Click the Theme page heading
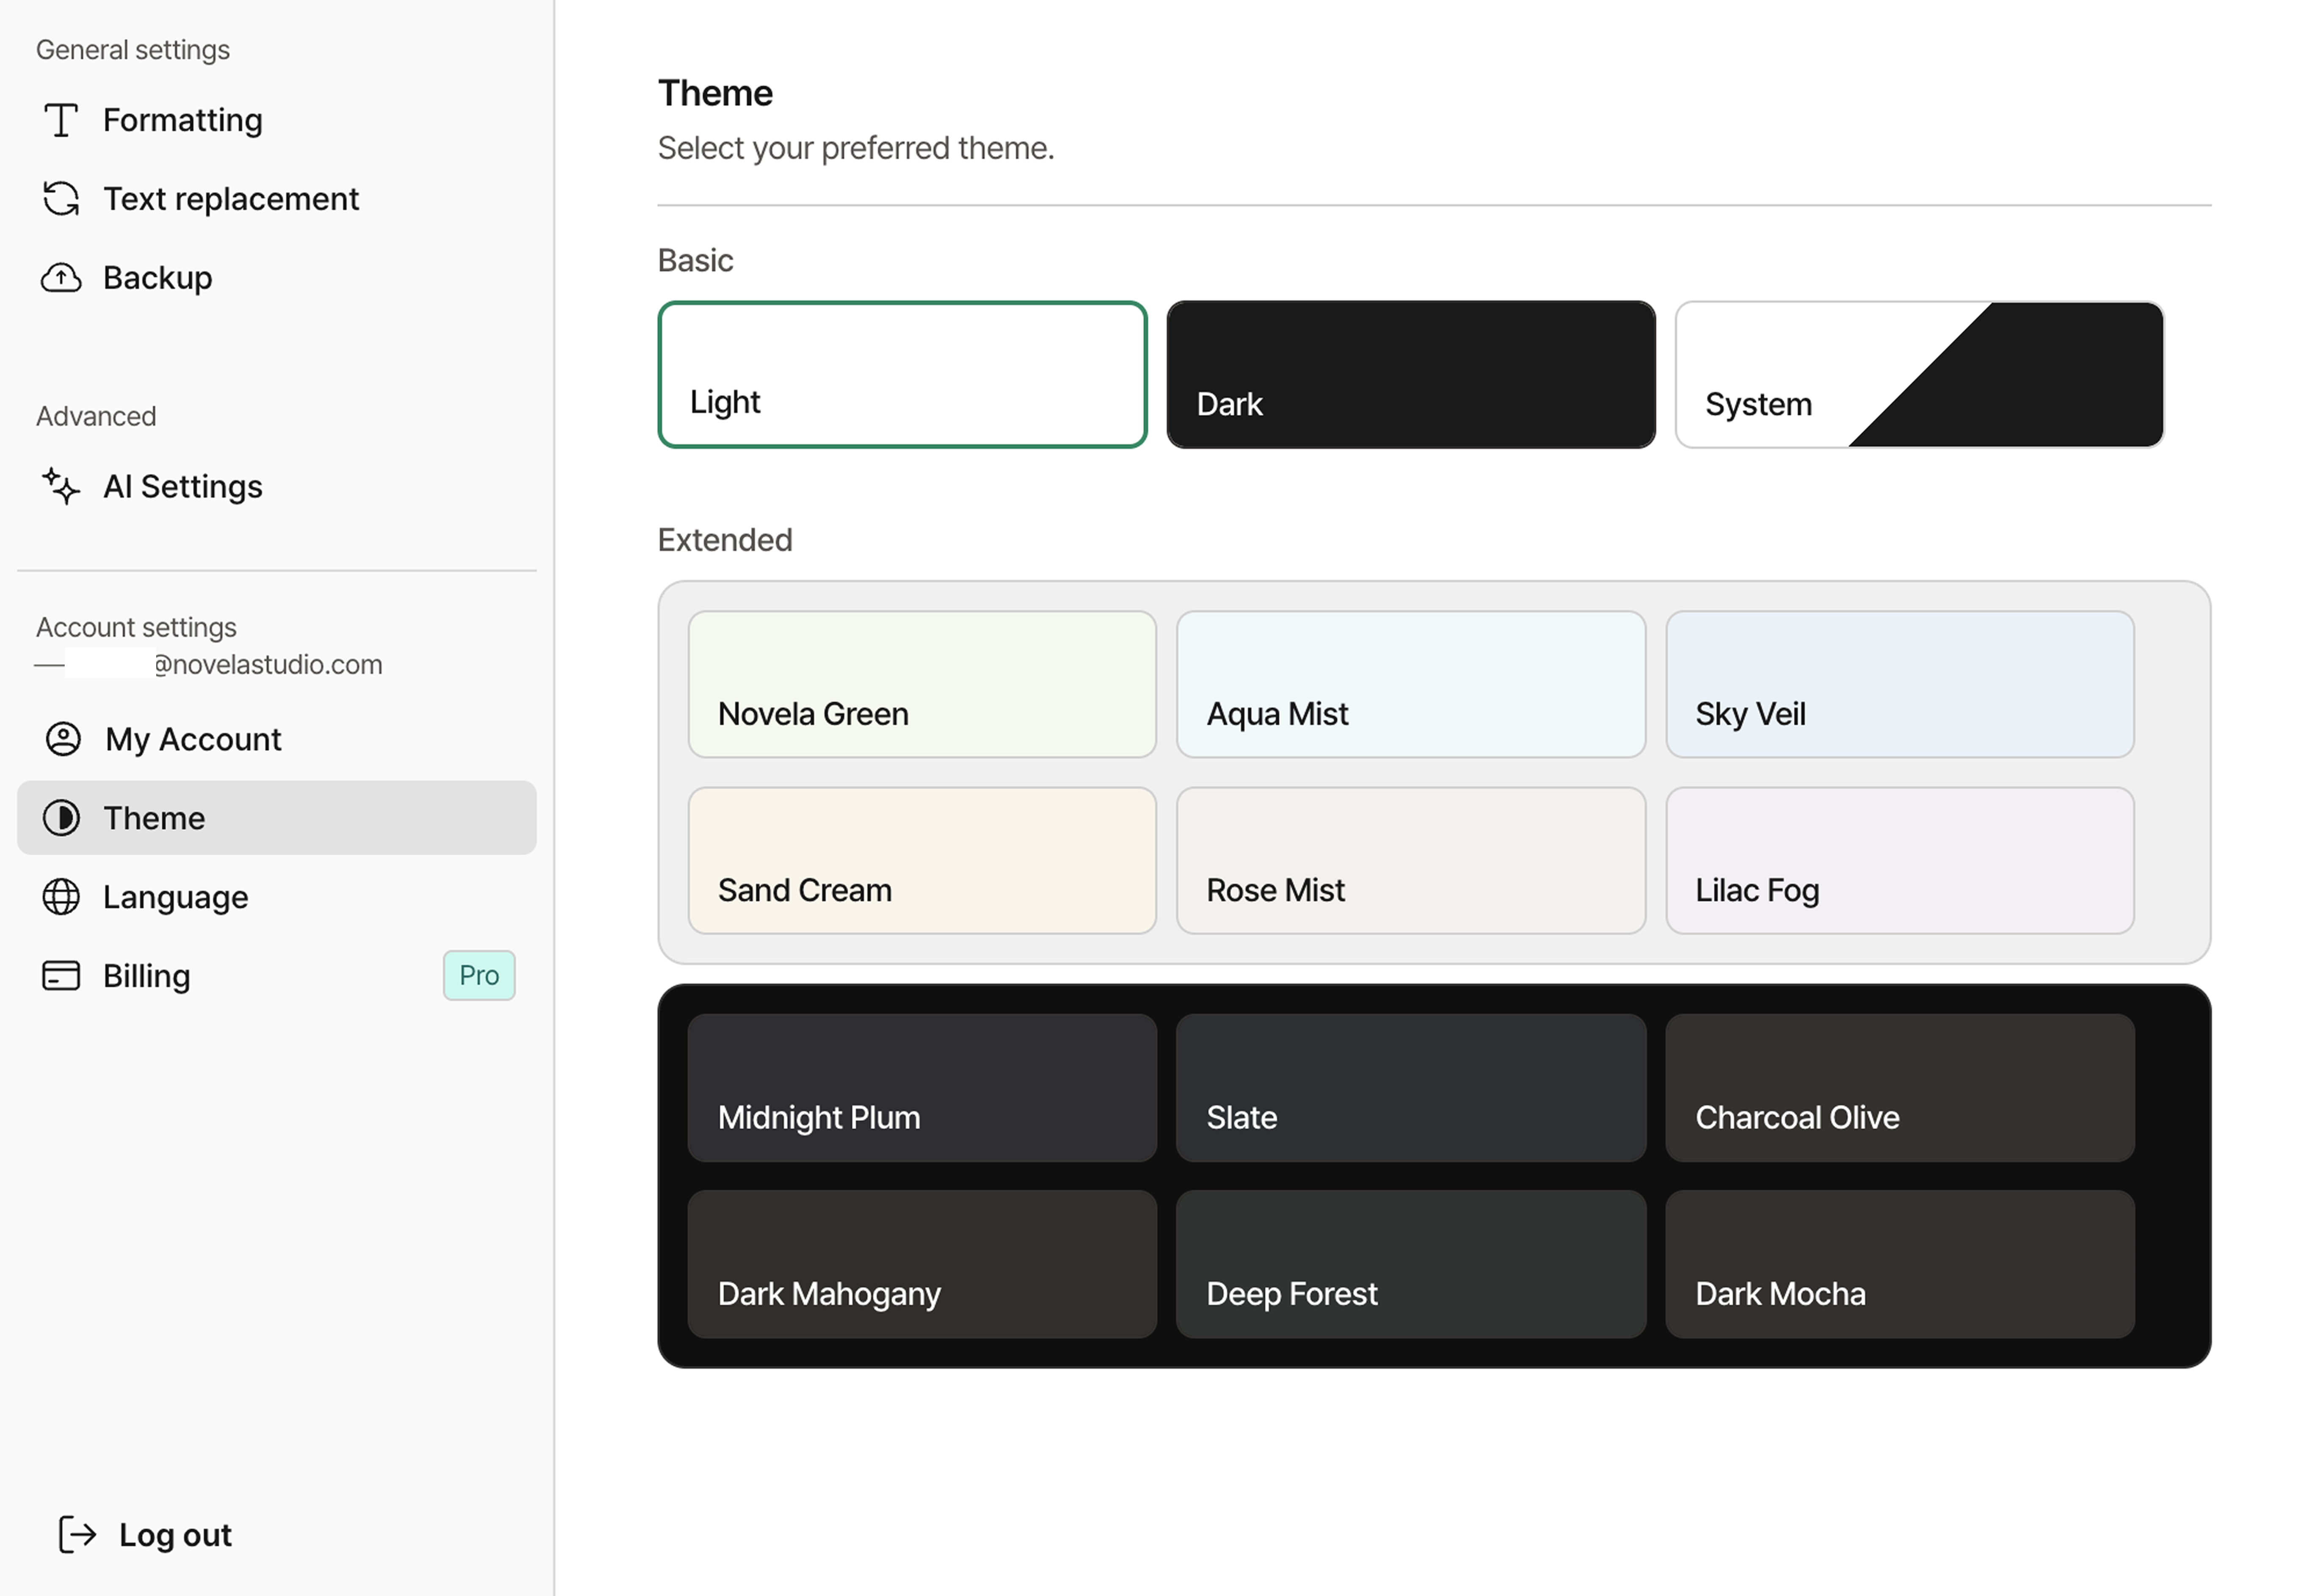 [715, 93]
